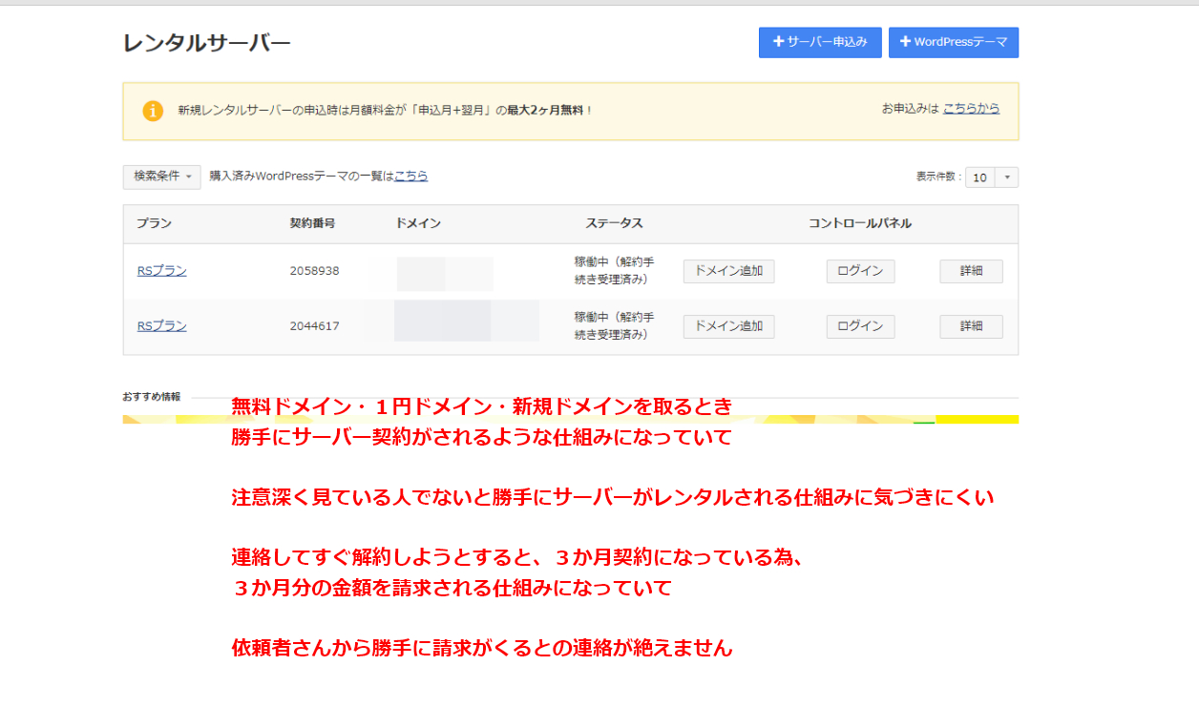Open the 表示件数 dropdown arrow
Image resolution: width=1199 pixels, height=707 pixels.
(x=1008, y=177)
